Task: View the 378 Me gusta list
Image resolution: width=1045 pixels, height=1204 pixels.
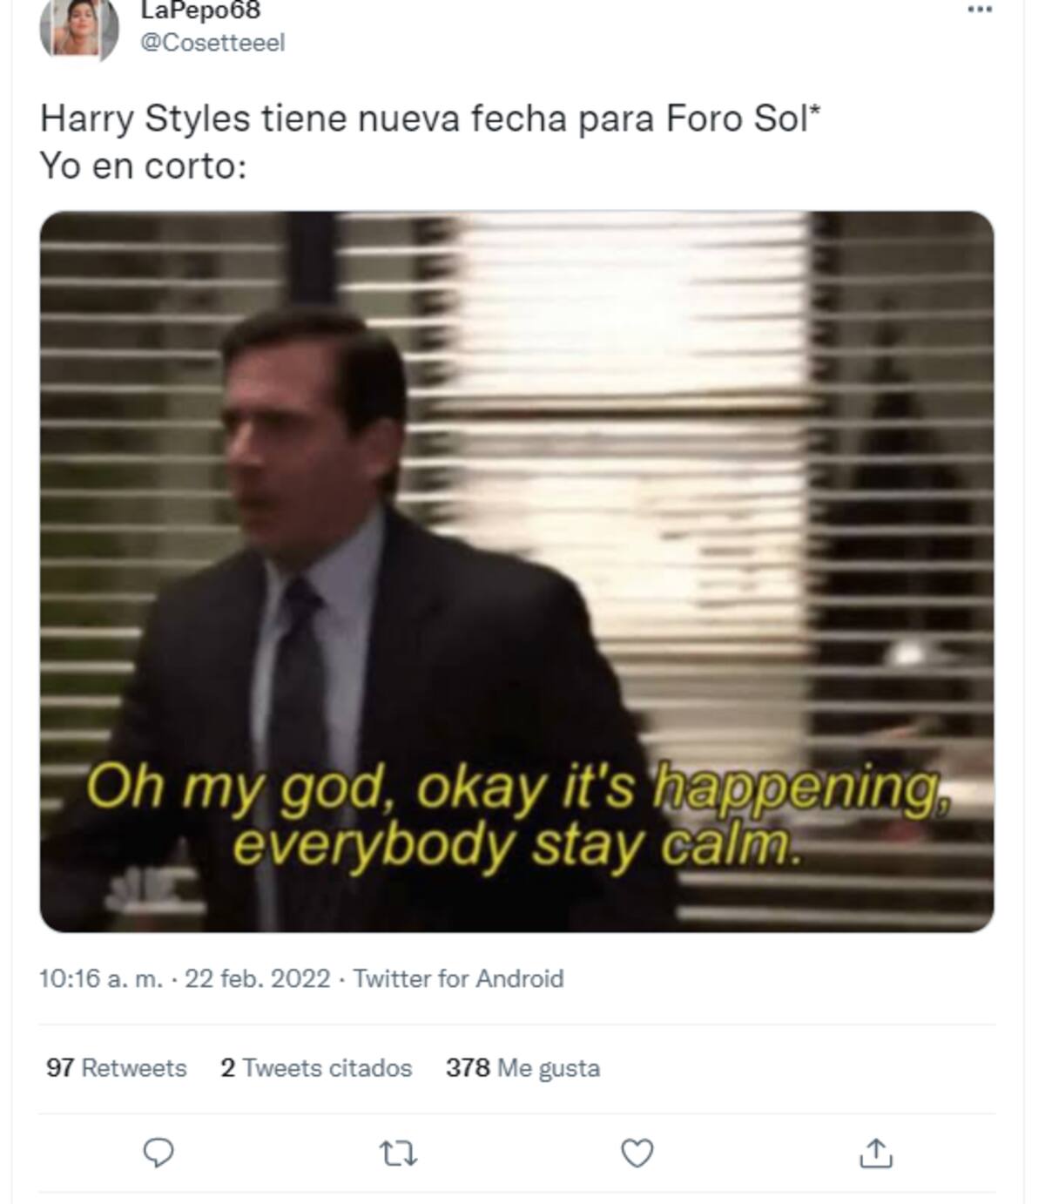Action: [522, 1068]
